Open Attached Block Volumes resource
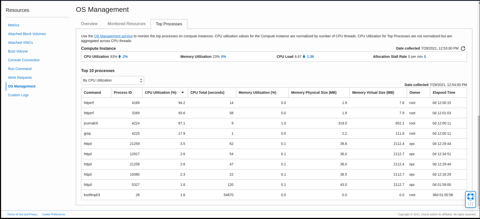 [27, 34]
